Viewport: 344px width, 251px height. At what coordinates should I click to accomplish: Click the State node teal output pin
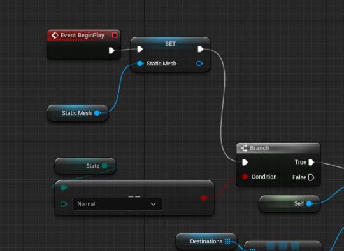pyautogui.click(x=105, y=166)
